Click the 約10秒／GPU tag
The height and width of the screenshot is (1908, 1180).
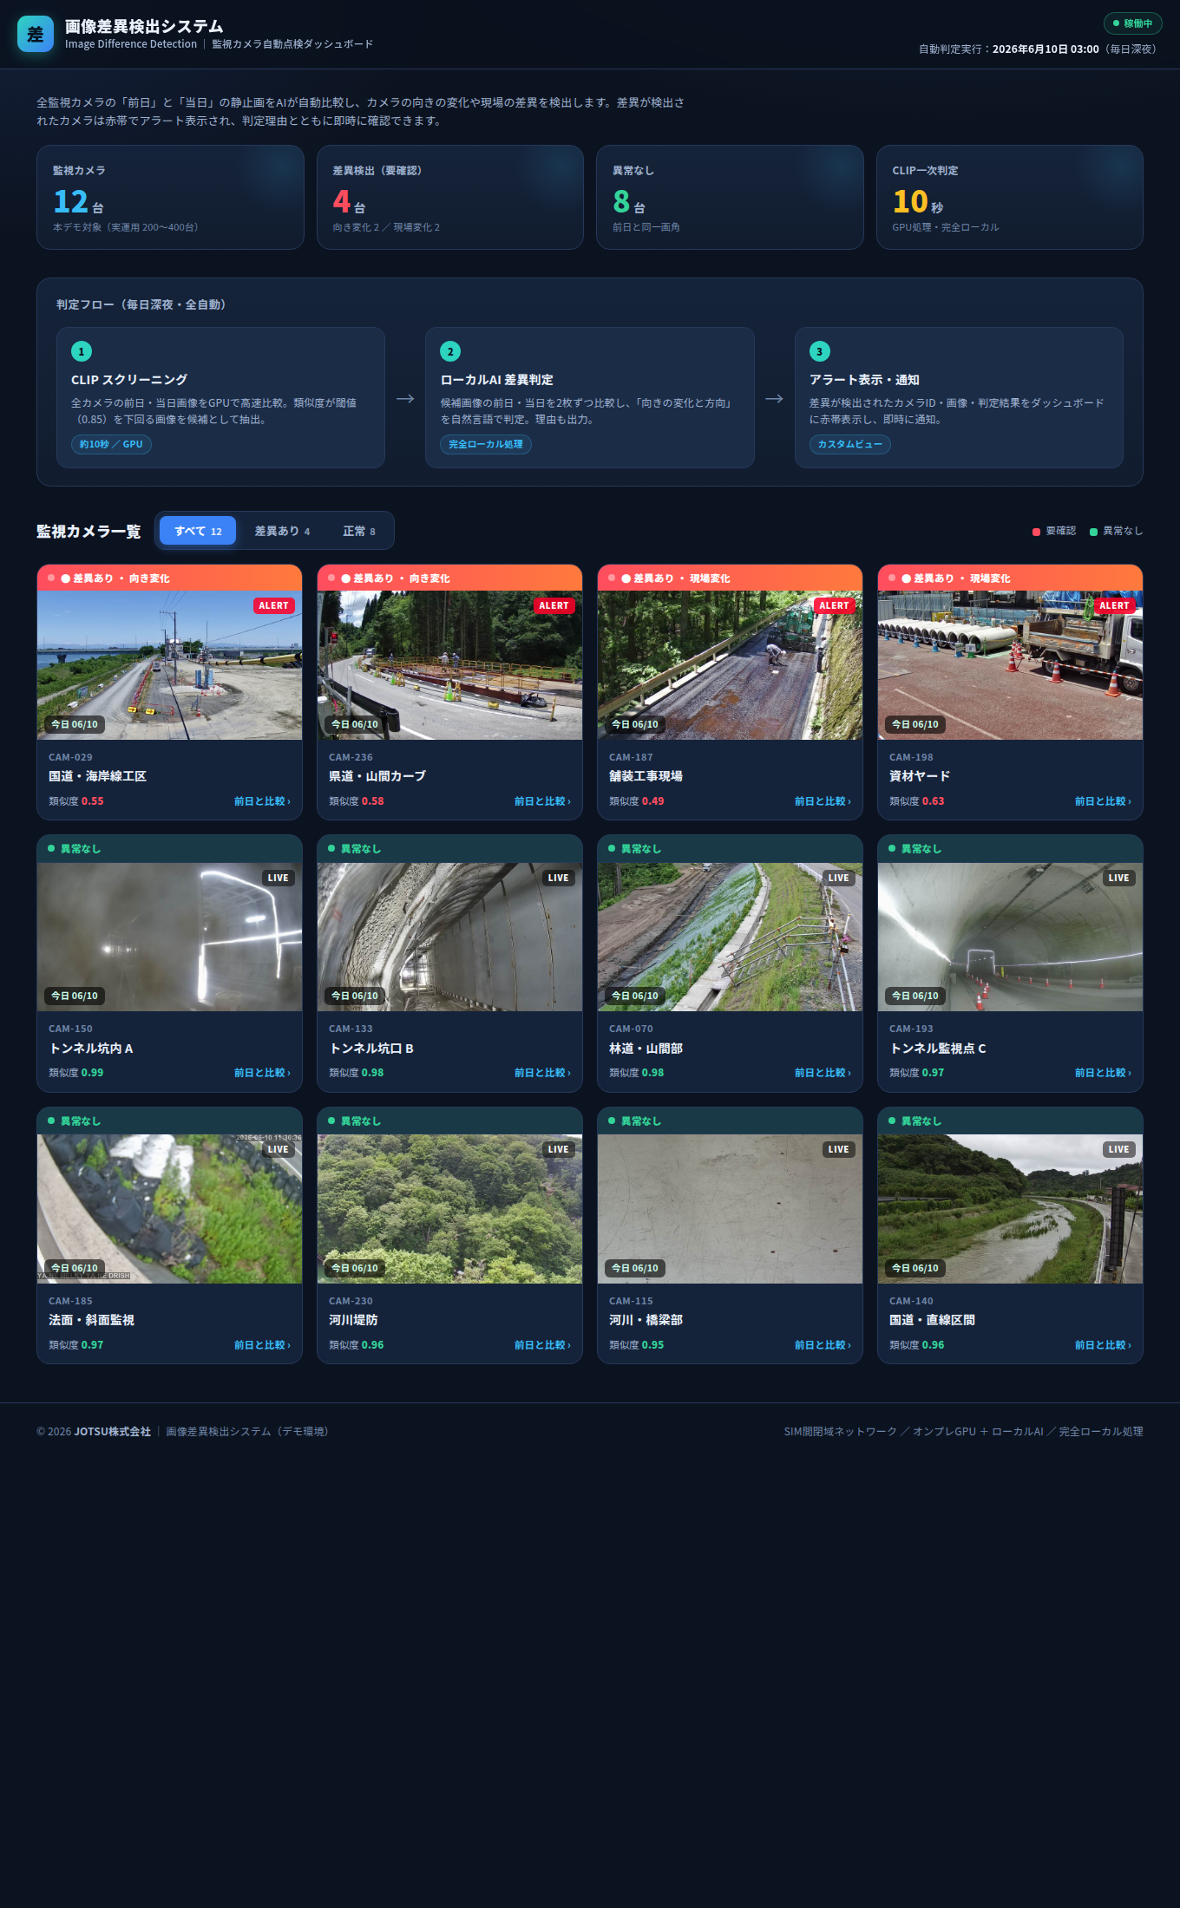coord(111,444)
